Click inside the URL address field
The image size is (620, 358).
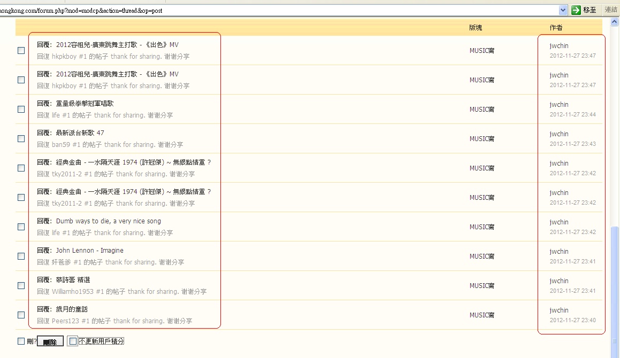pos(267,10)
